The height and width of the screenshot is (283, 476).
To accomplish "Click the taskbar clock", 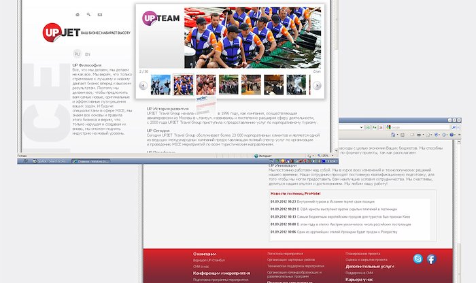I will tap(332, 161).
